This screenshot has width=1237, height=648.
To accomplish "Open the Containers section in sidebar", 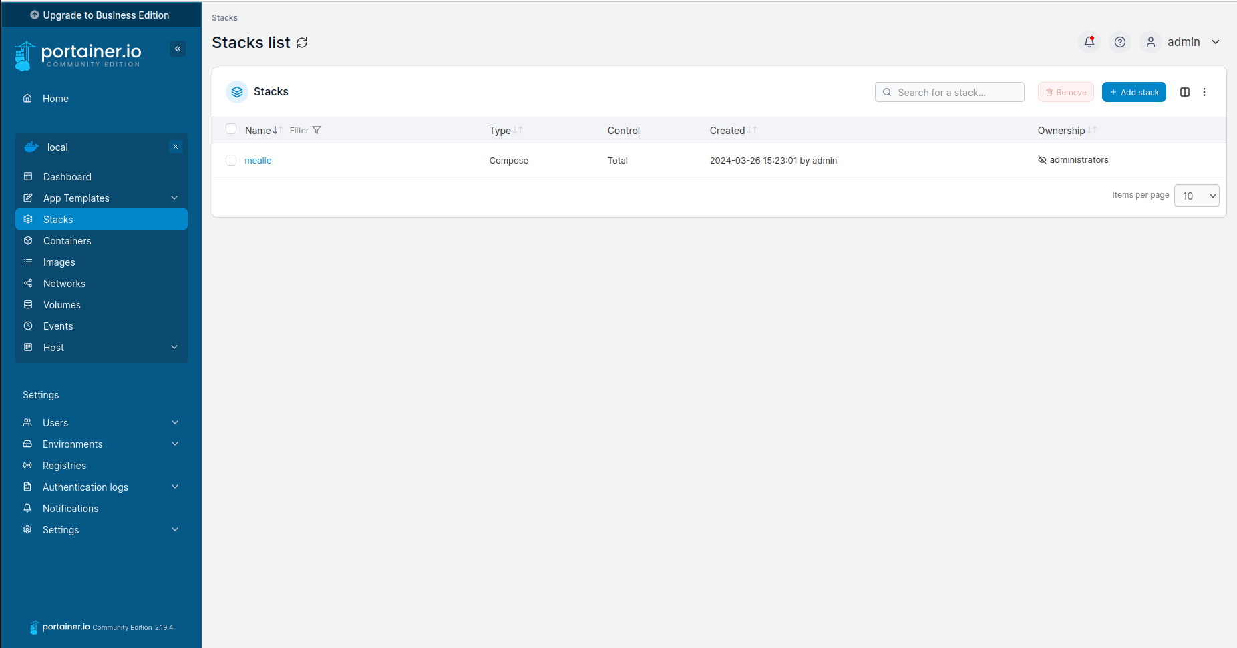I will 67,240.
